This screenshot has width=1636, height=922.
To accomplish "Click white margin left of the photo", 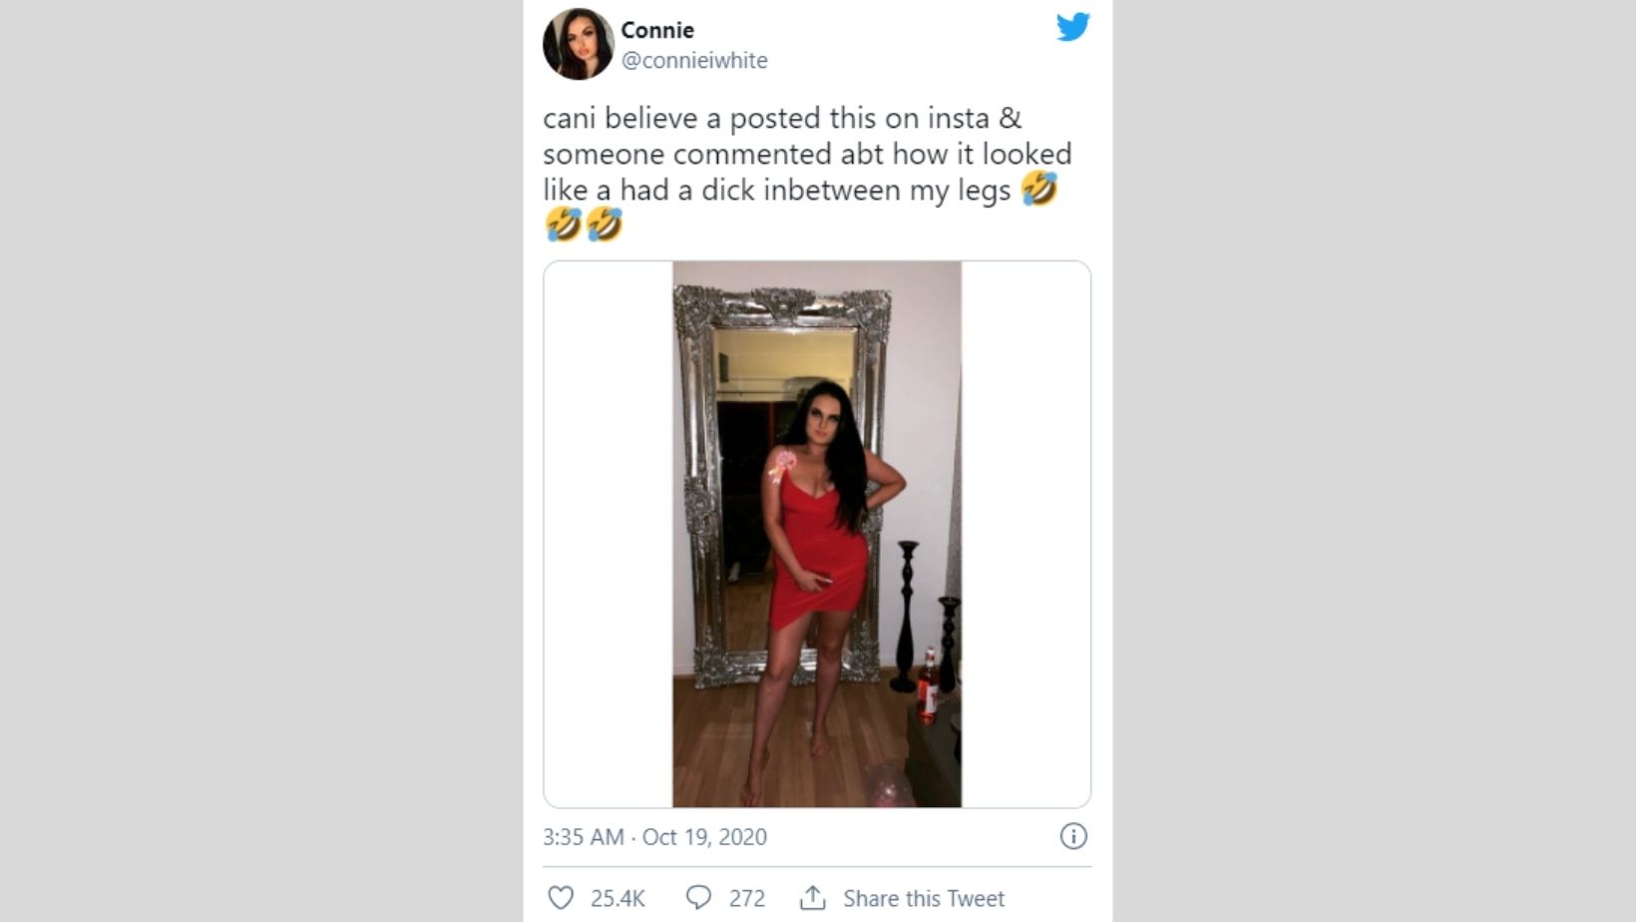I will (609, 534).
